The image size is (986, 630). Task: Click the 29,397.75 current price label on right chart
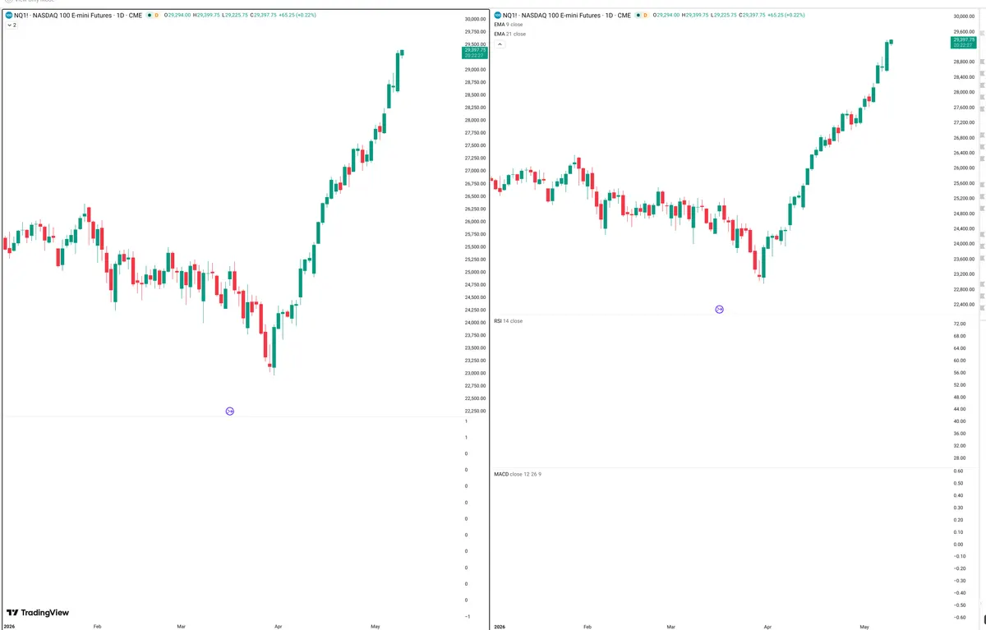tap(963, 42)
